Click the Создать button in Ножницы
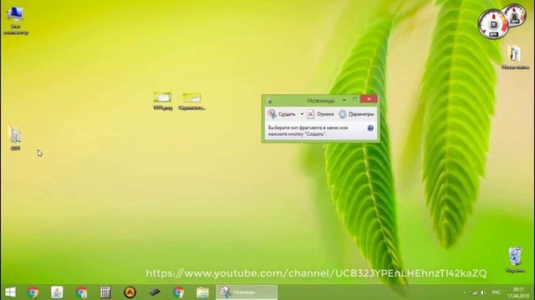535x300 pixels. [282, 114]
